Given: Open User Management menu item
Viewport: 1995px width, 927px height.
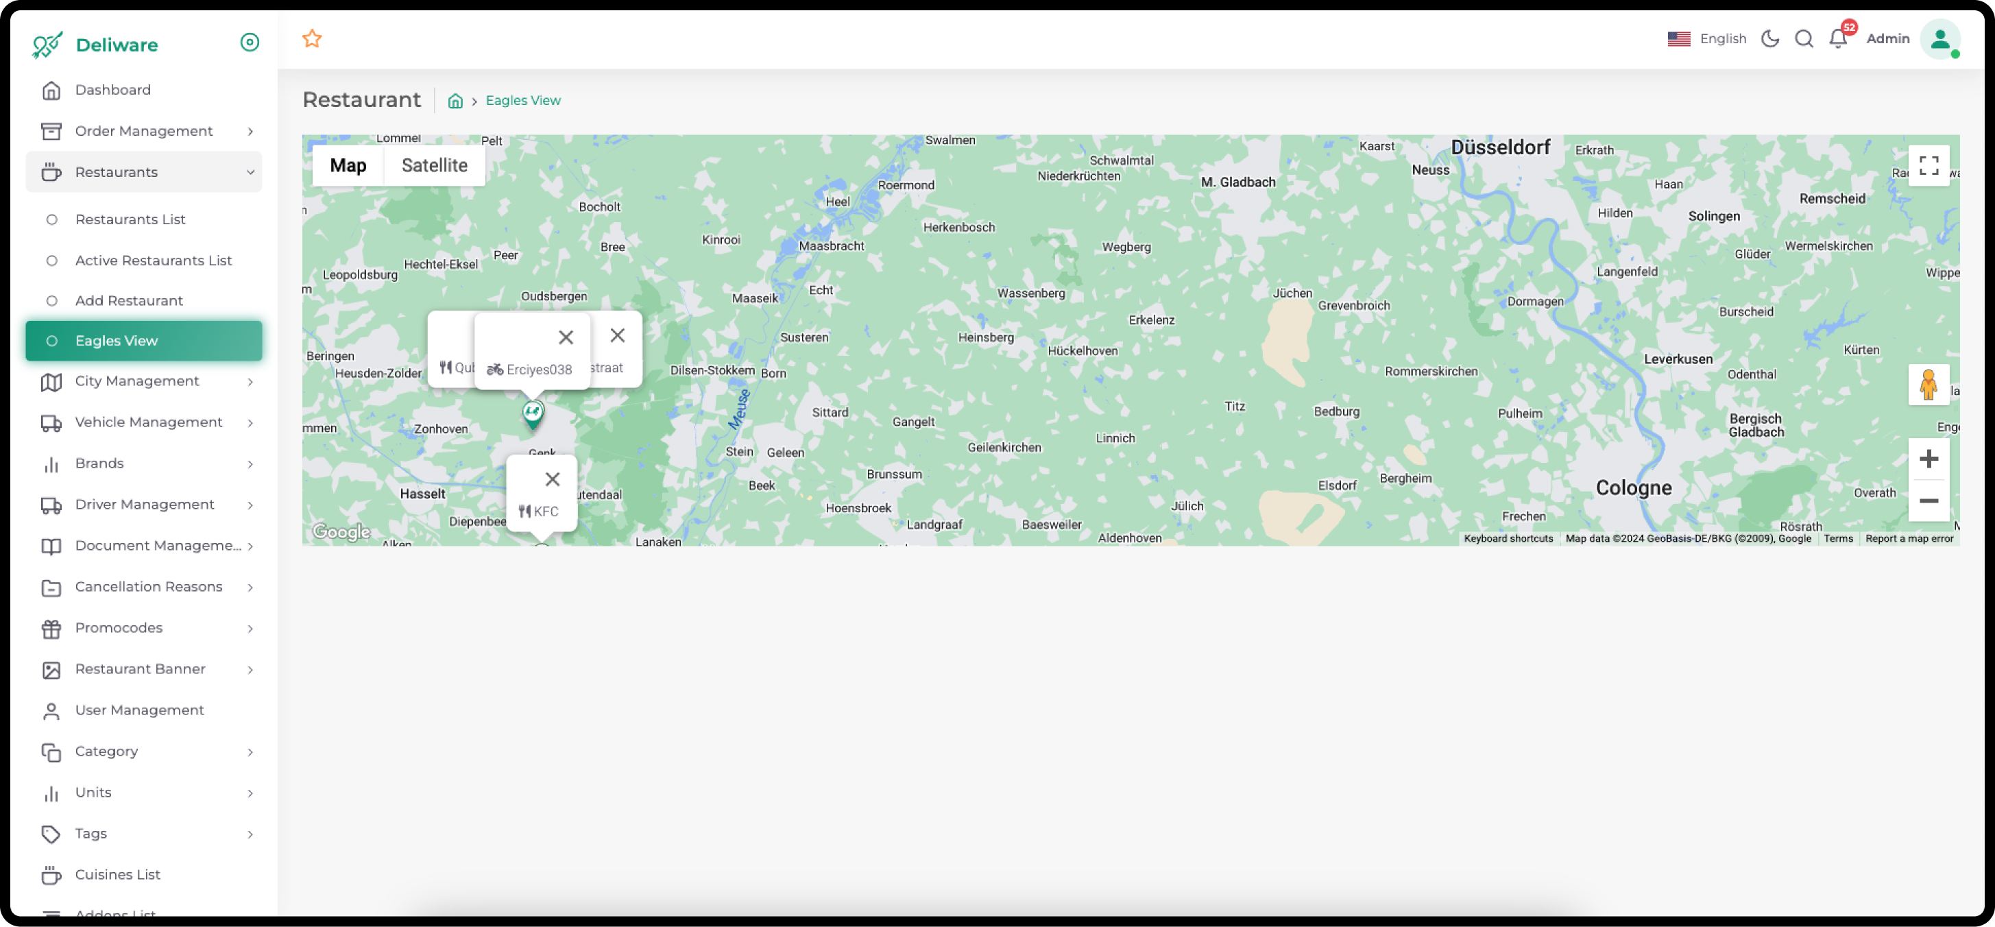Looking at the screenshot, I should pyautogui.click(x=144, y=710).
